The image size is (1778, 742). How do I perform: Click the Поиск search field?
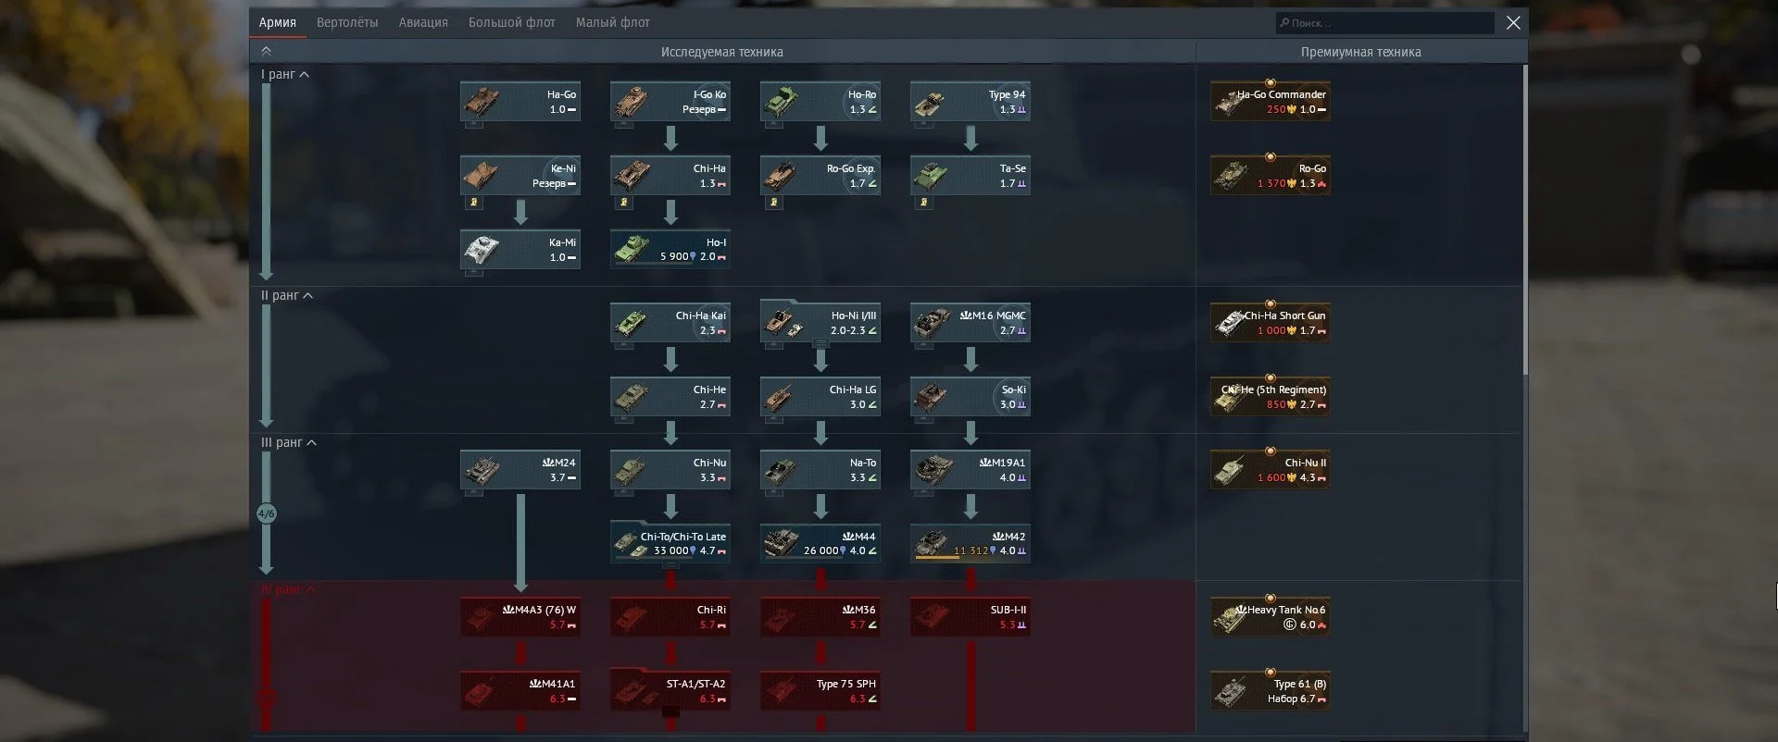[1384, 23]
